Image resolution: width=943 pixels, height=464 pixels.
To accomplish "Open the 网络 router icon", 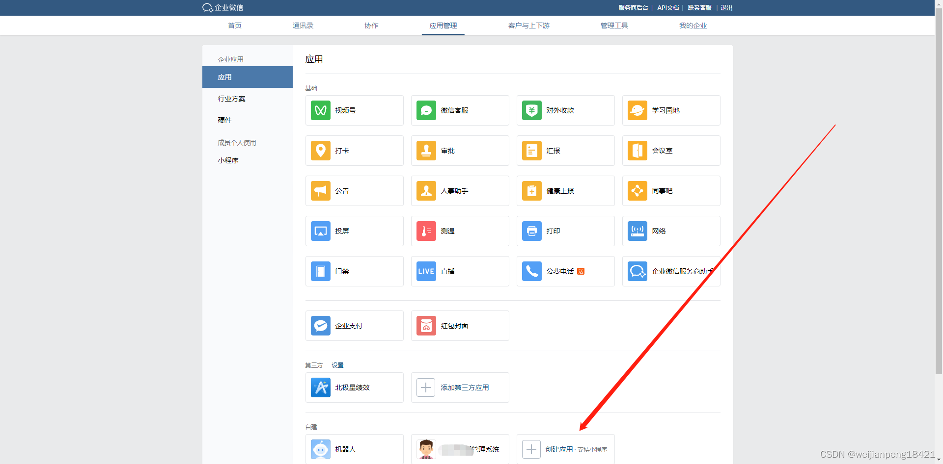I will click(638, 231).
